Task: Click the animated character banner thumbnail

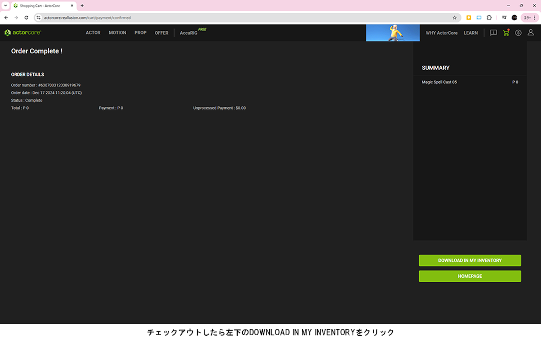Action: click(393, 33)
